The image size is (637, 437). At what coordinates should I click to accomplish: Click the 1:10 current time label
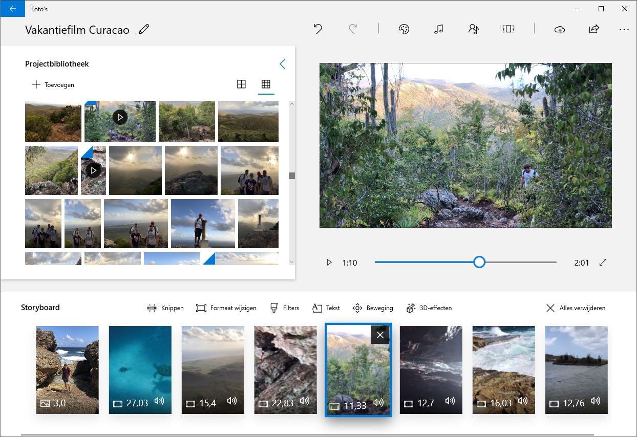click(x=350, y=263)
